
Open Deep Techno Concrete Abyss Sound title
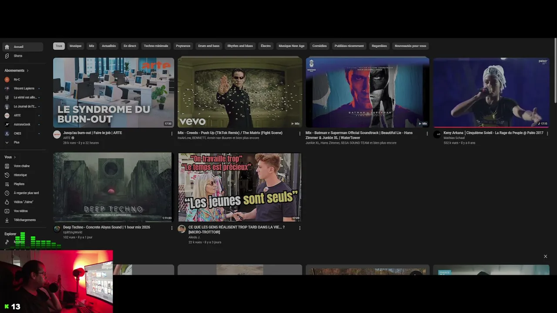click(x=107, y=227)
